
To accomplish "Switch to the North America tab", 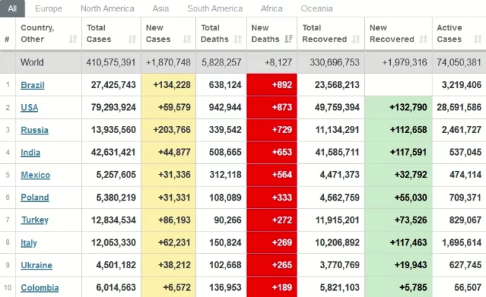I will (108, 8).
